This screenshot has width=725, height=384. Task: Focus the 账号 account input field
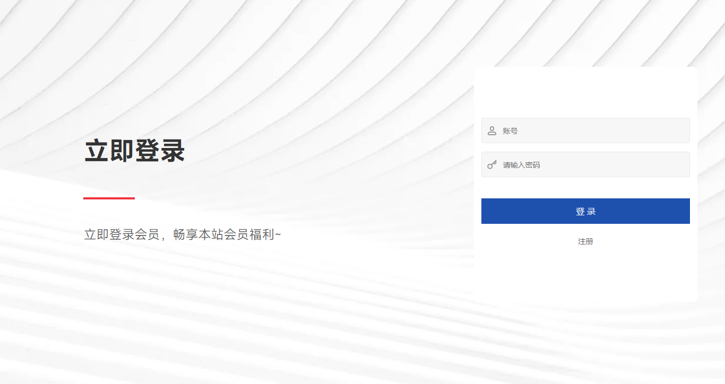click(x=585, y=130)
